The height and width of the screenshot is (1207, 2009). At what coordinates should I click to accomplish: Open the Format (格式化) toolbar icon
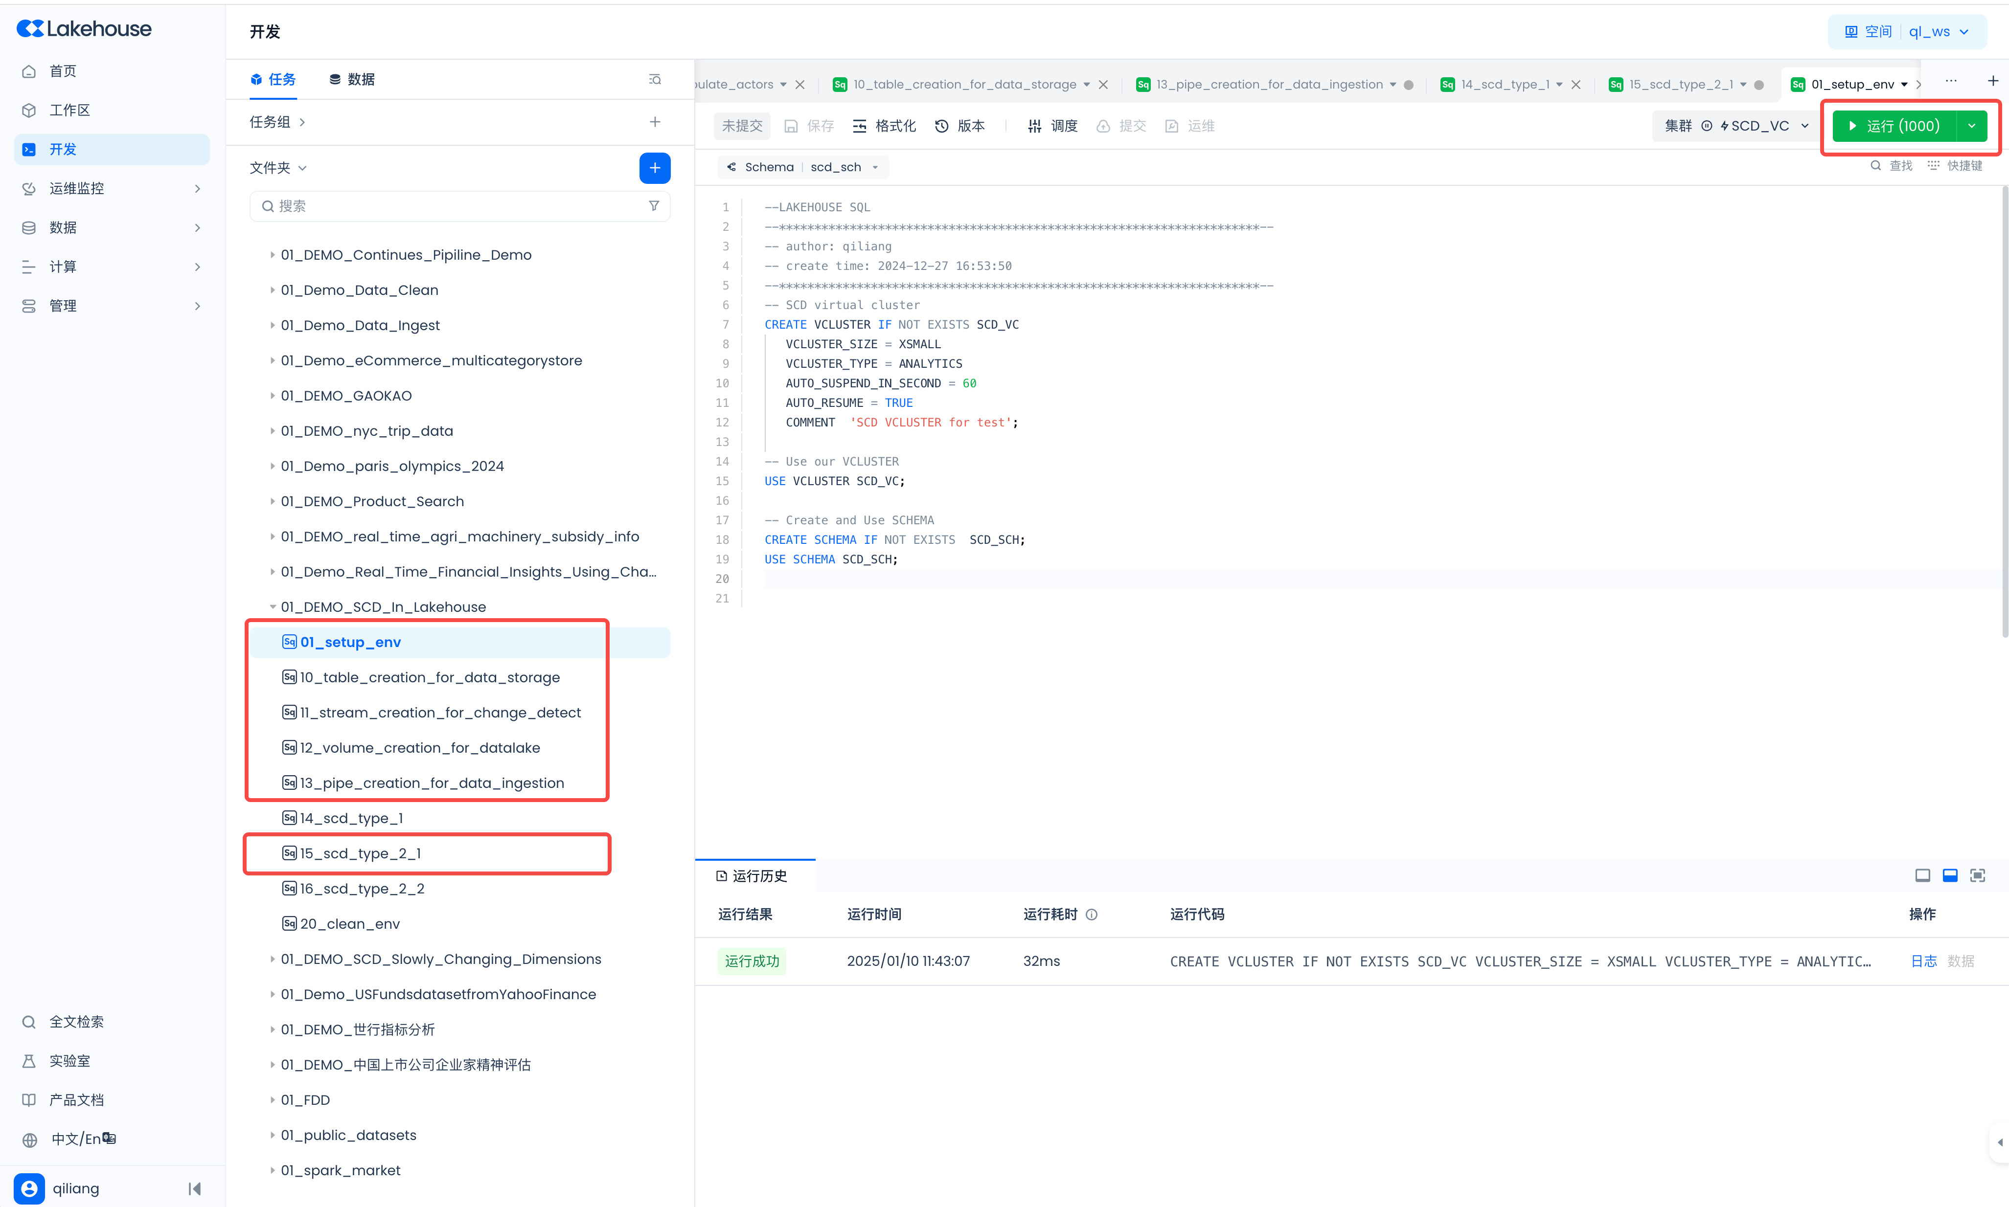(859, 126)
